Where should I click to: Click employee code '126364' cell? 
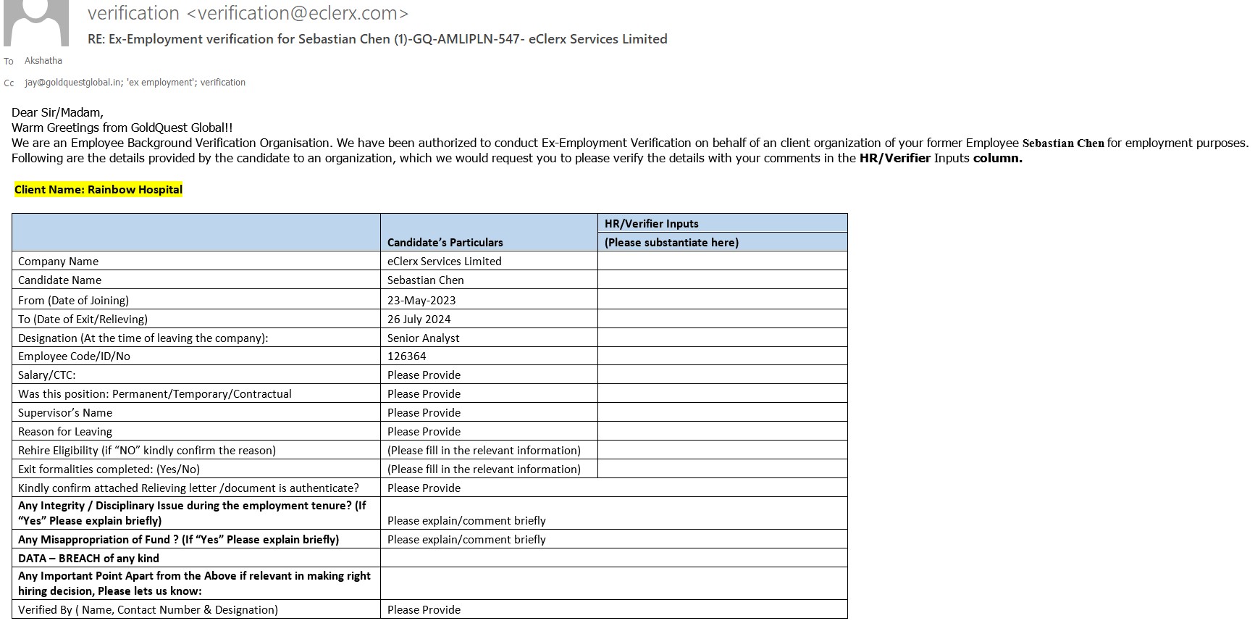click(407, 356)
